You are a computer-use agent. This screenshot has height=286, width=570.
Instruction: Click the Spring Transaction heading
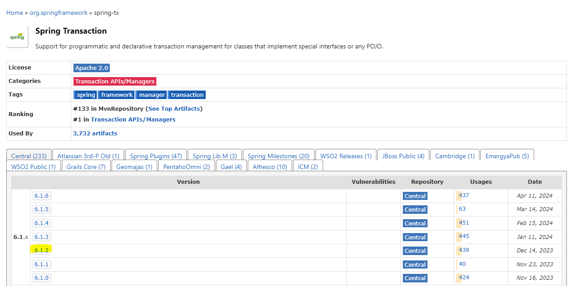click(x=71, y=31)
